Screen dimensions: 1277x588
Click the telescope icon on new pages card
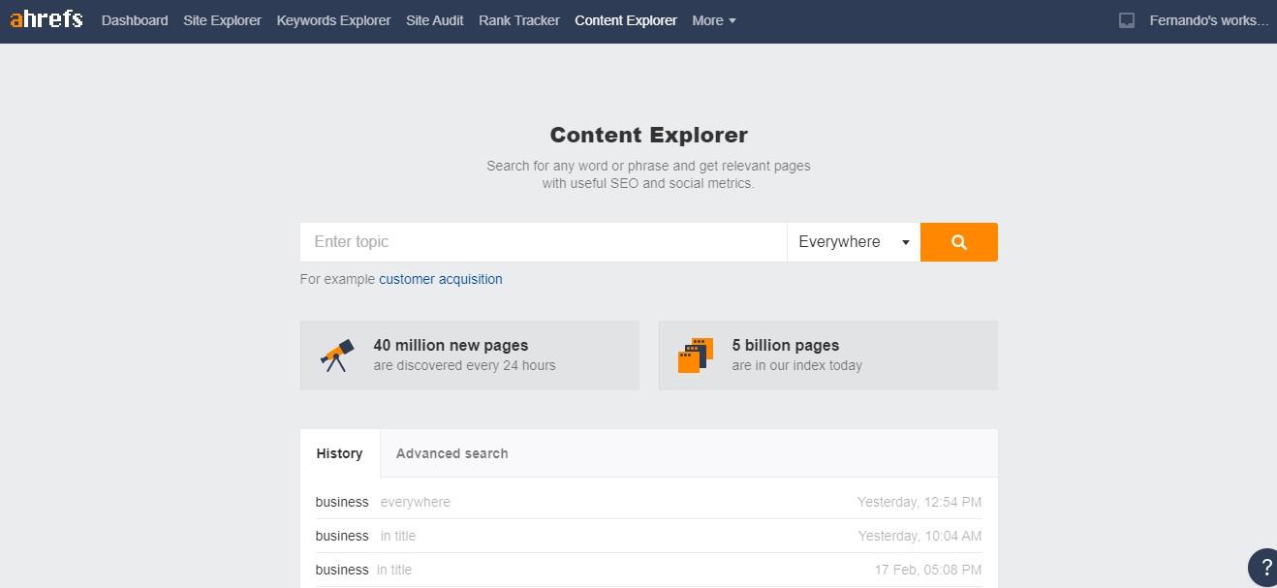pyautogui.click(x=337, y=356)
